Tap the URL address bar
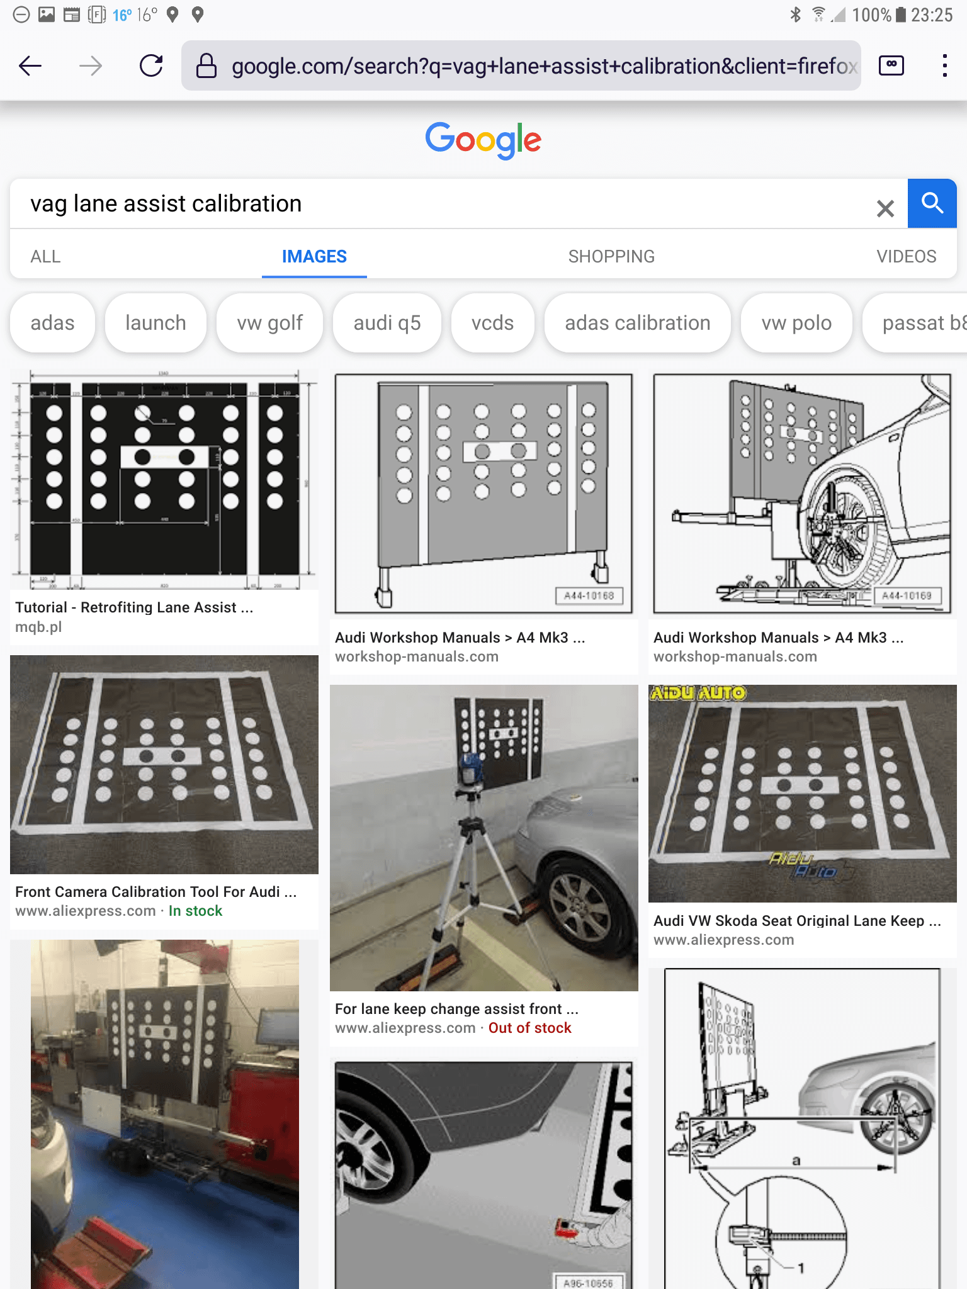967x1289 pixels. click(521, 65)
